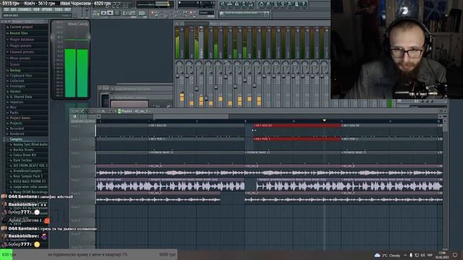The width and height of the screenshot is (463, 260).
Task: Click the red selected perc clip on Track 2
Action: click(x=297, y=139)
